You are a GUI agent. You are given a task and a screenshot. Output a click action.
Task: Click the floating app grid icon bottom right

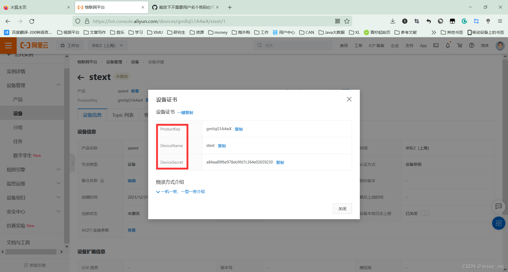click(498, 223)
